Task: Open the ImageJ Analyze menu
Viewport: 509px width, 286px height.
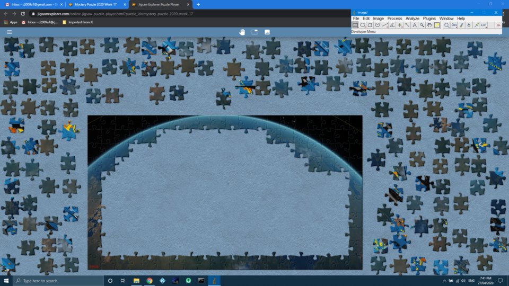Action: pyautogui.click(x=413, y=19)
